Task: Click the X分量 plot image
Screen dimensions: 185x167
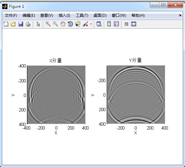Action: pyautogui.click(x=56, y=95)
